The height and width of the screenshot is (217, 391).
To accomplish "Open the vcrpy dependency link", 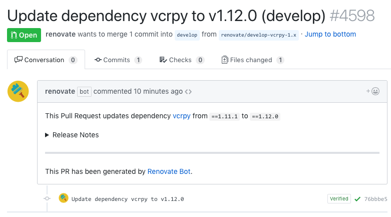I will pyautogui.click(x=182, y=116).
